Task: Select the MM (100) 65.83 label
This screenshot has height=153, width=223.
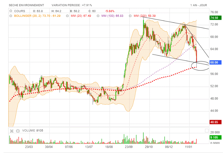Action: coord(112,16)
